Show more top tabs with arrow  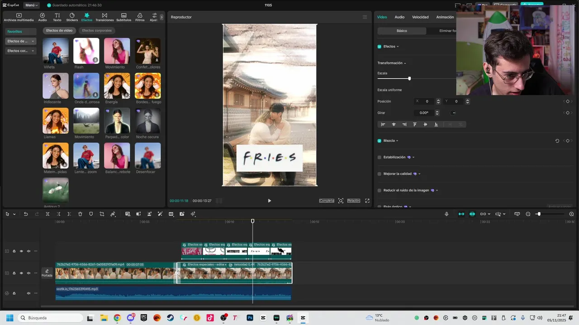[161, 17]
